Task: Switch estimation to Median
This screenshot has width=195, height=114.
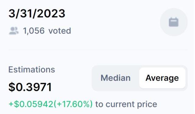Action: (115, 78)
